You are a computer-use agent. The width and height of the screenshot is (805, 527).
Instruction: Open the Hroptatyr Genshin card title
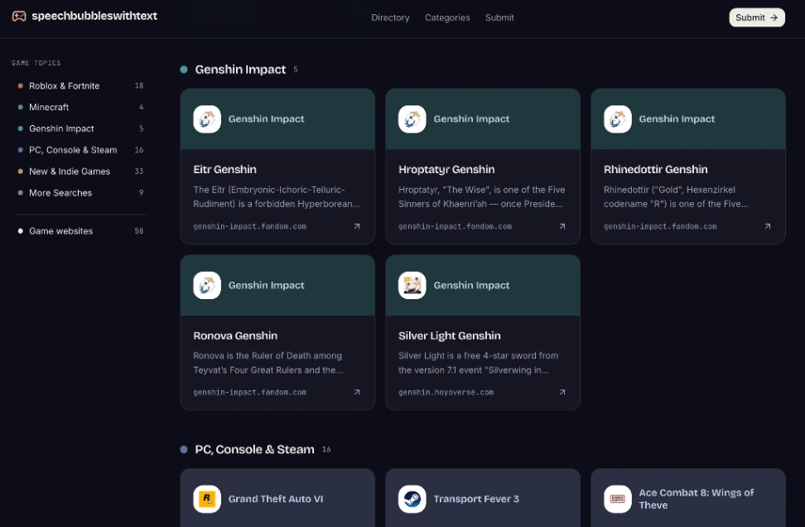pyautogui.click(x=446, y=170)
